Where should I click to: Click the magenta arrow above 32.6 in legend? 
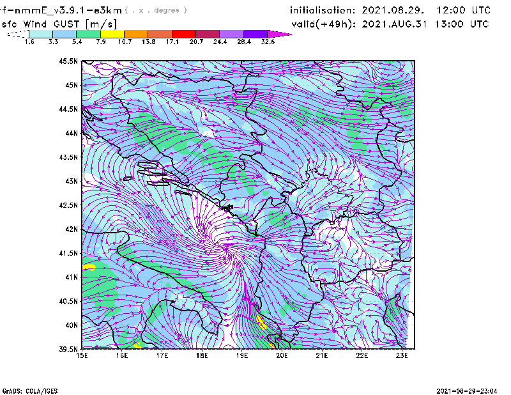[x=279, y=34]
